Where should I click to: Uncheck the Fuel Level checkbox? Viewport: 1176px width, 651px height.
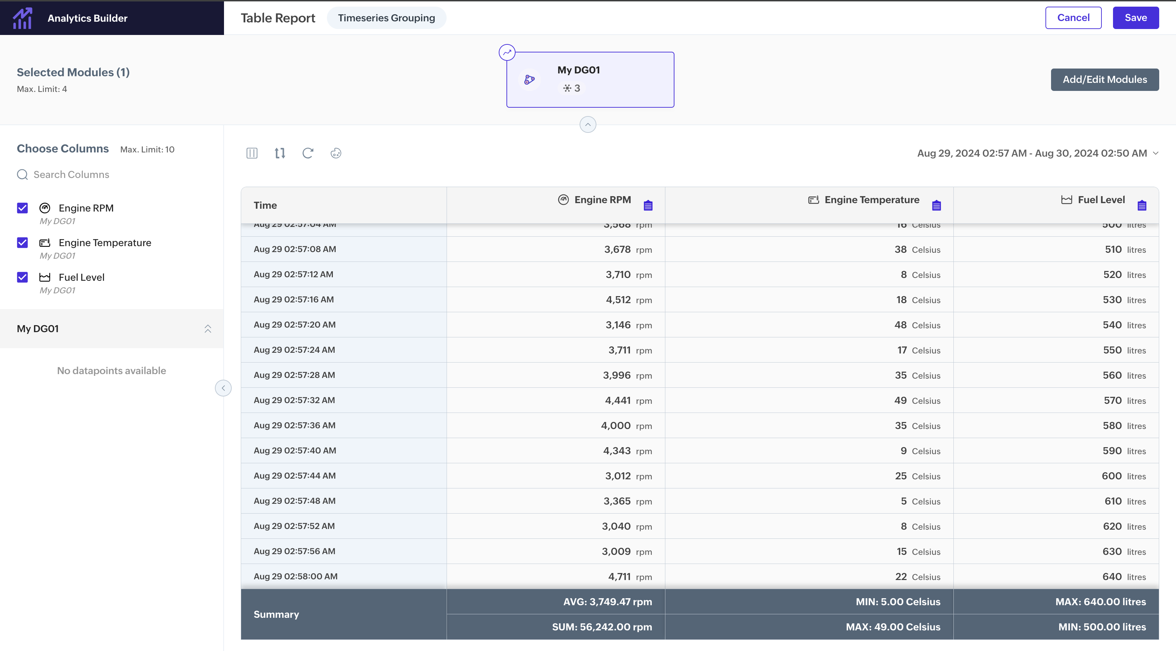(x=22, y=277)
